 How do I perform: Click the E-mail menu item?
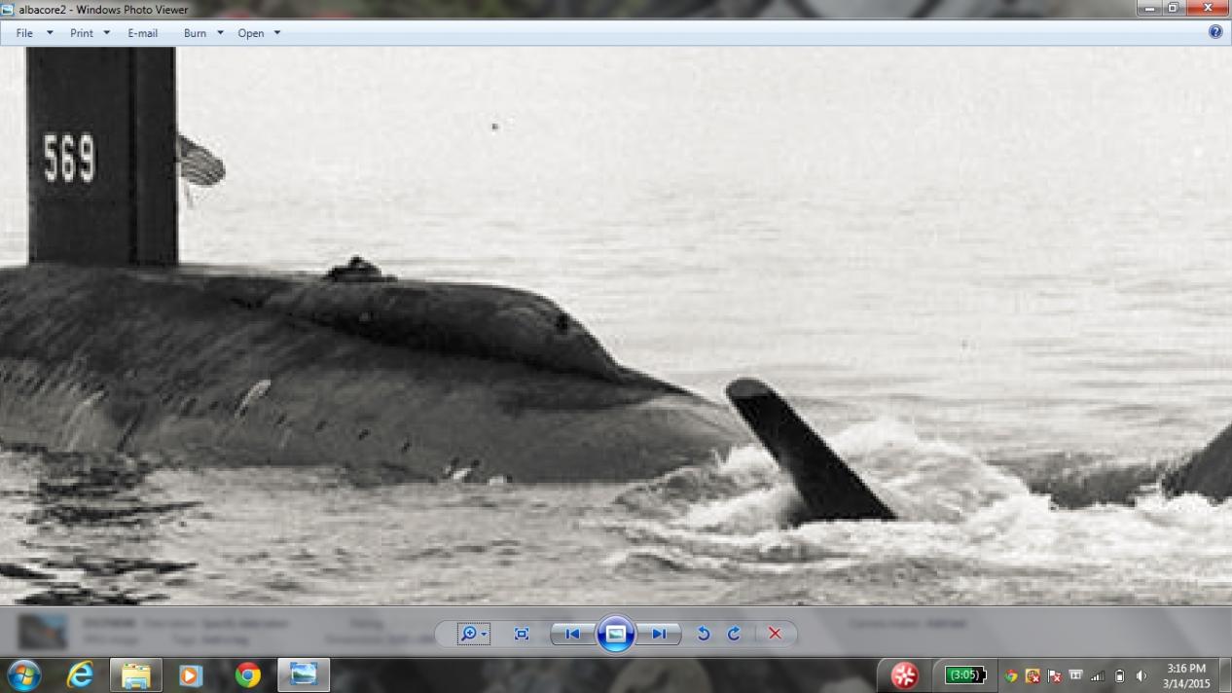(142, 33)
